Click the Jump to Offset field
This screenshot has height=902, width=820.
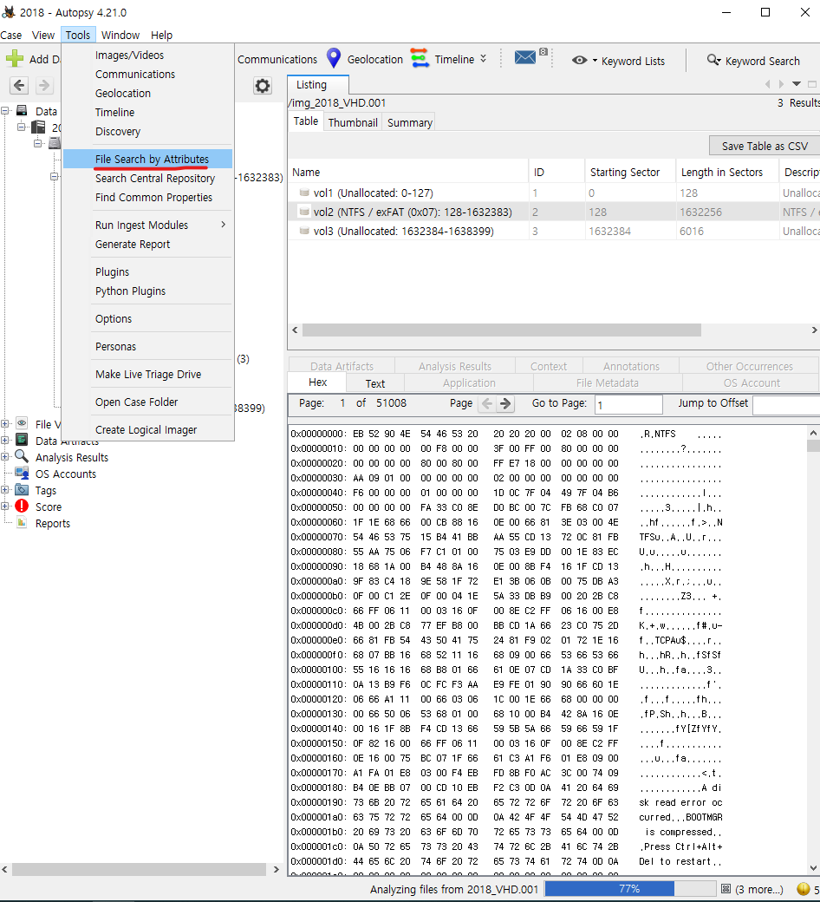click(x=786, y=404)
